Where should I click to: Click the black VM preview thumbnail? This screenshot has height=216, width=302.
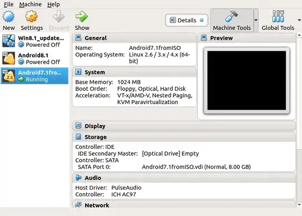247,81
